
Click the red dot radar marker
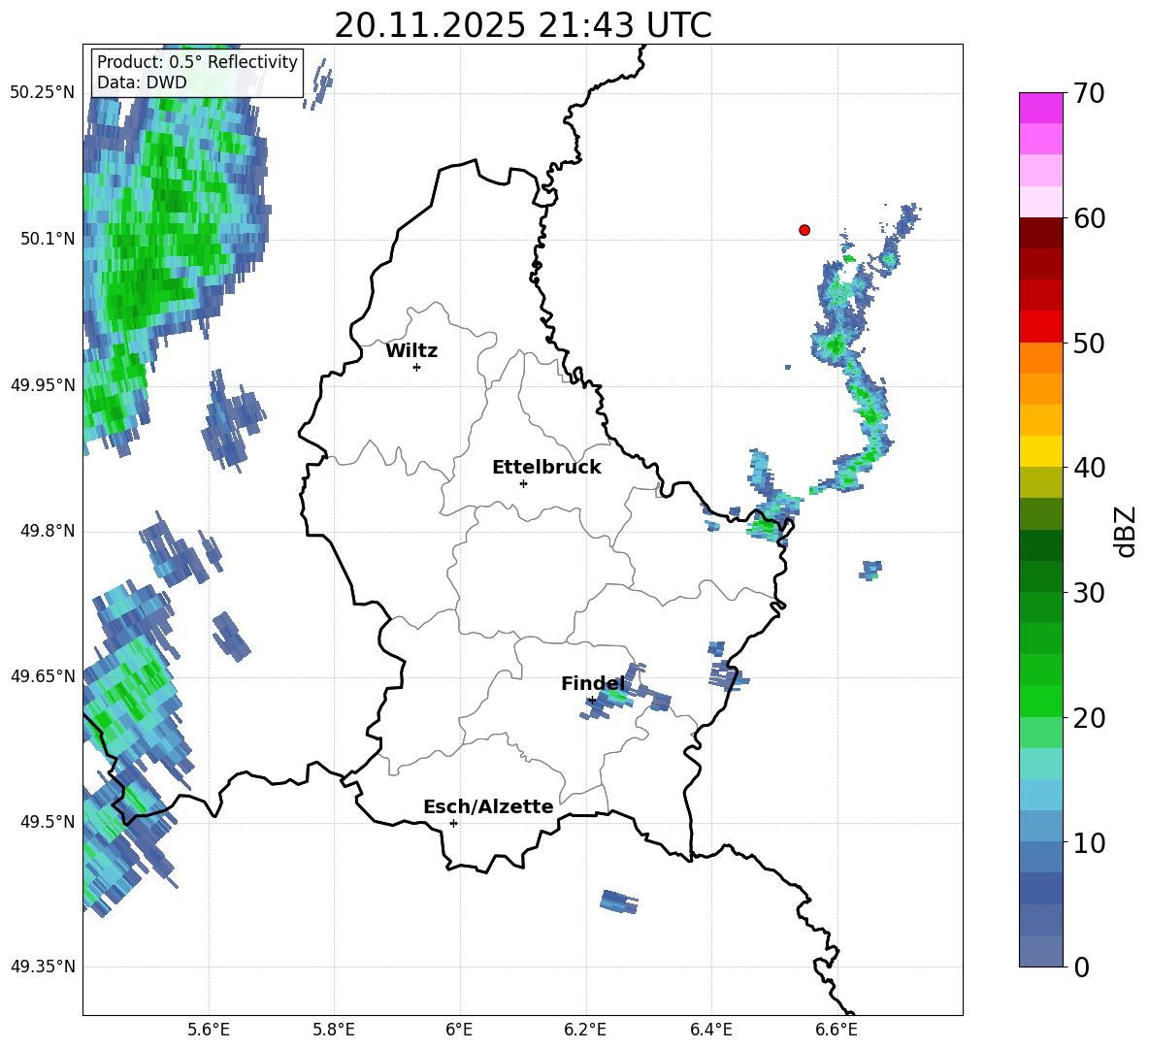pos(804,230)
